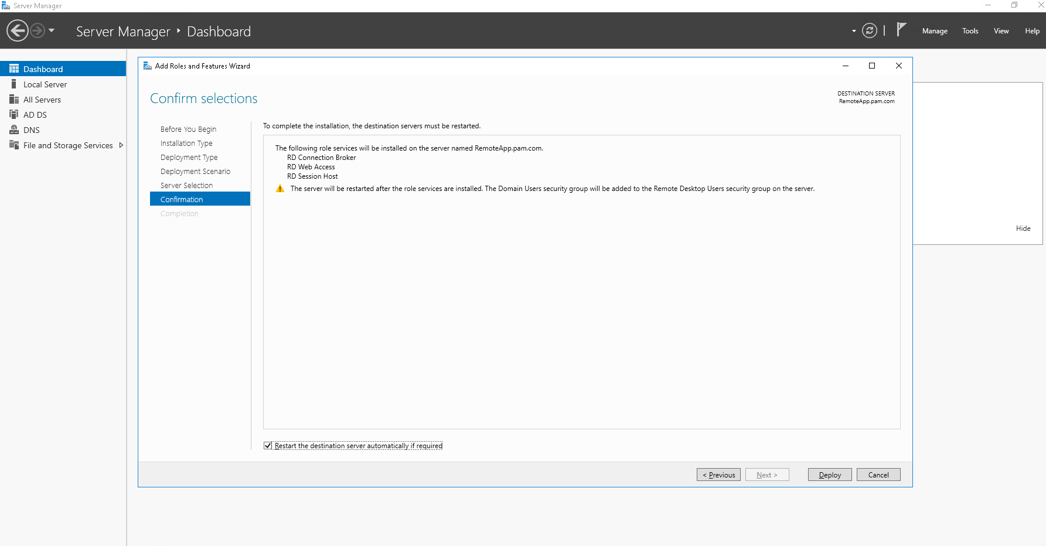Select the Confirmation wizard step

pos(200,199)
